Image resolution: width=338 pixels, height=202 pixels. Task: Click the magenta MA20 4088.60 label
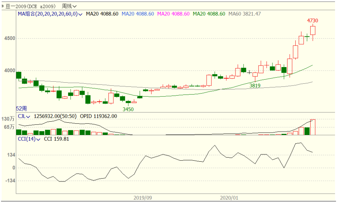pos(173,14)
